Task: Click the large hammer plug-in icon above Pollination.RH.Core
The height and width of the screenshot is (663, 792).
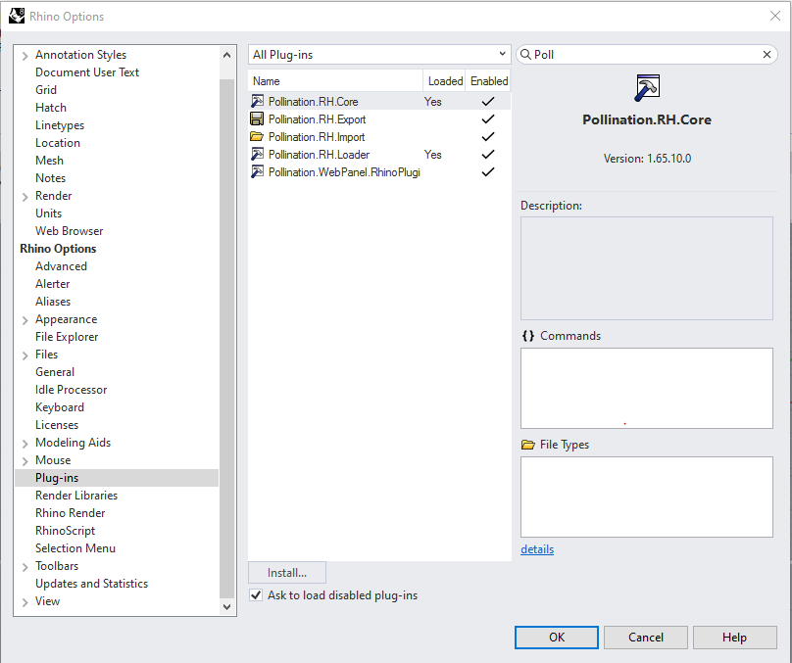Action: 647,88
